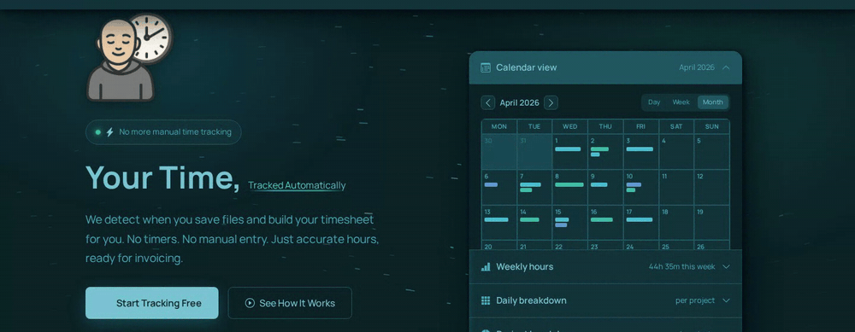Collapse the Calendar view section chevron

(x=726, y=67)
